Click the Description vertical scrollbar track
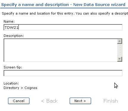128x111 pixels. (x=120, y=50)
